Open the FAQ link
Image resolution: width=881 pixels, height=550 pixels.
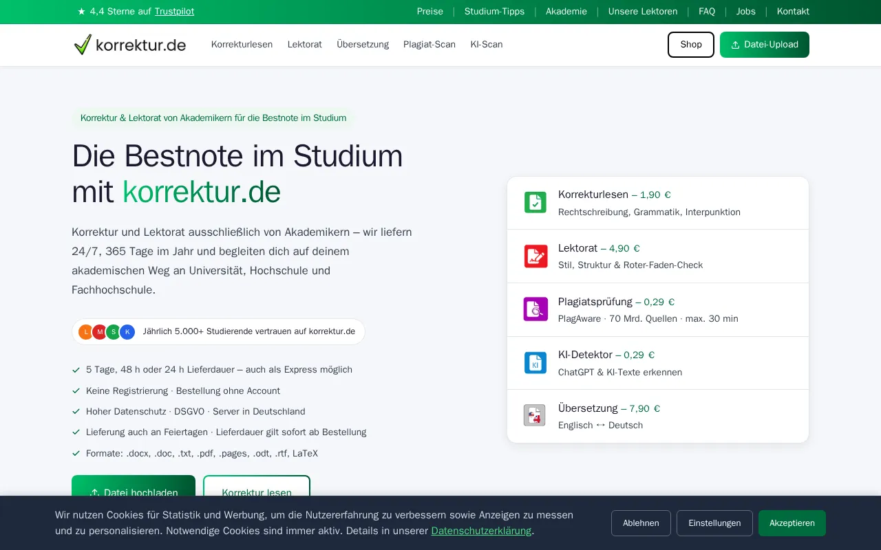point(707,11)
